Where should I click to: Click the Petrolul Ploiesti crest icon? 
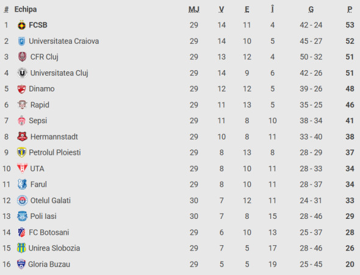point(21,152)
